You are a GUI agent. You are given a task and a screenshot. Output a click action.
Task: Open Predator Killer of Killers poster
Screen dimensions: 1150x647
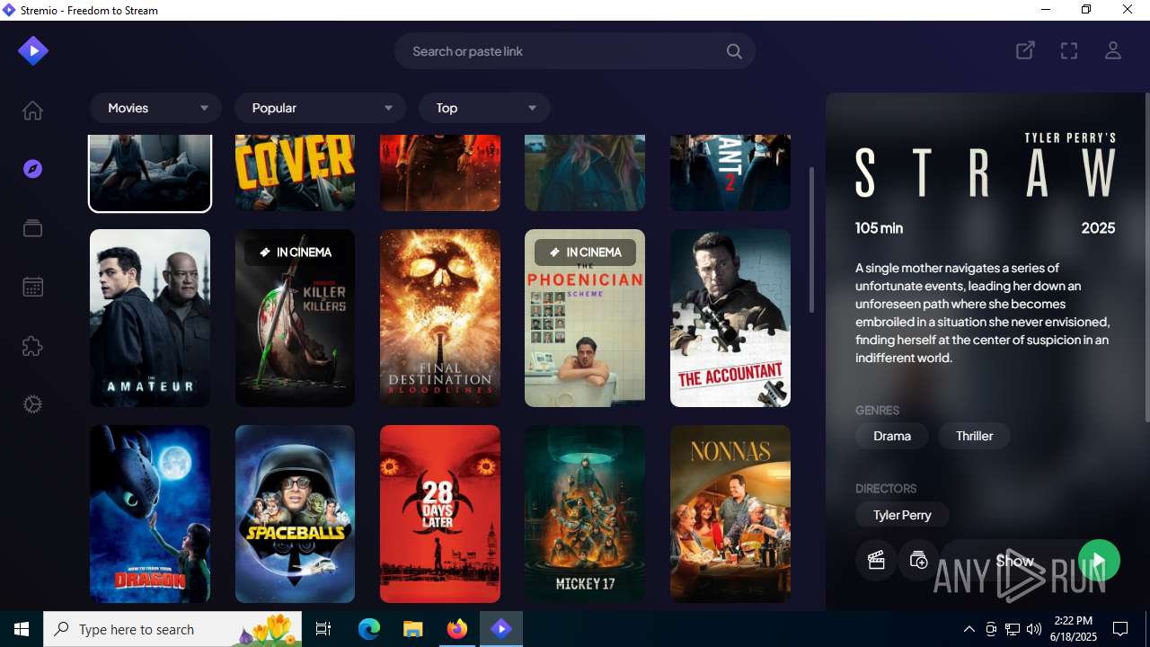click(x=295, y=318)
